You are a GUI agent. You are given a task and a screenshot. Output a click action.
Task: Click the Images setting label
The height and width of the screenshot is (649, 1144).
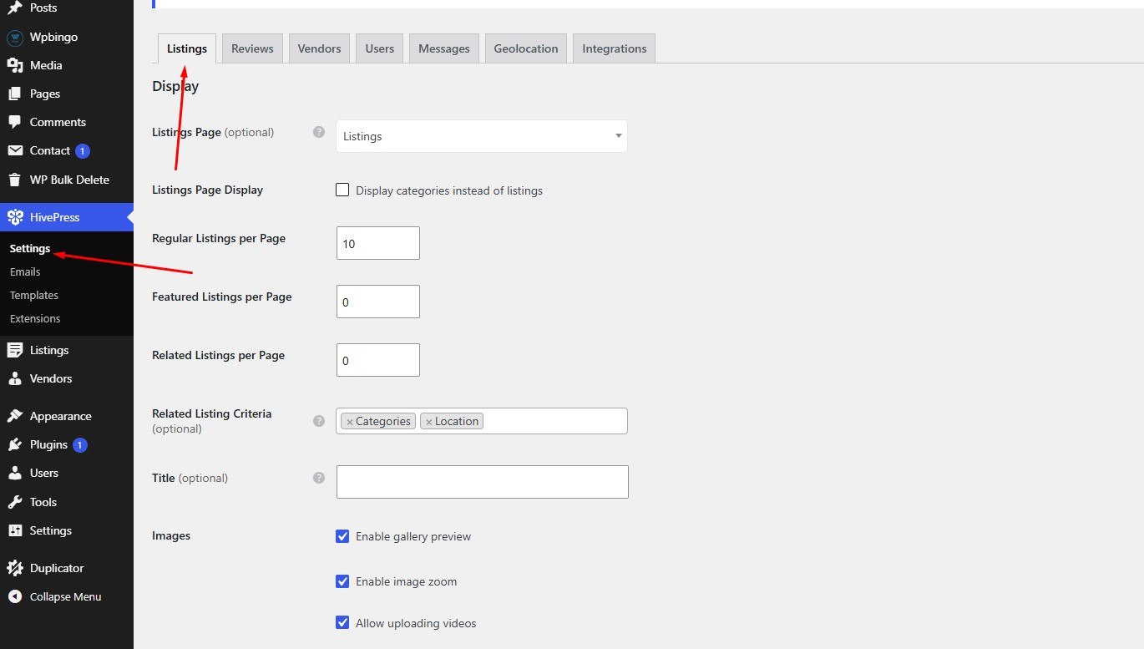coord(171,535)
